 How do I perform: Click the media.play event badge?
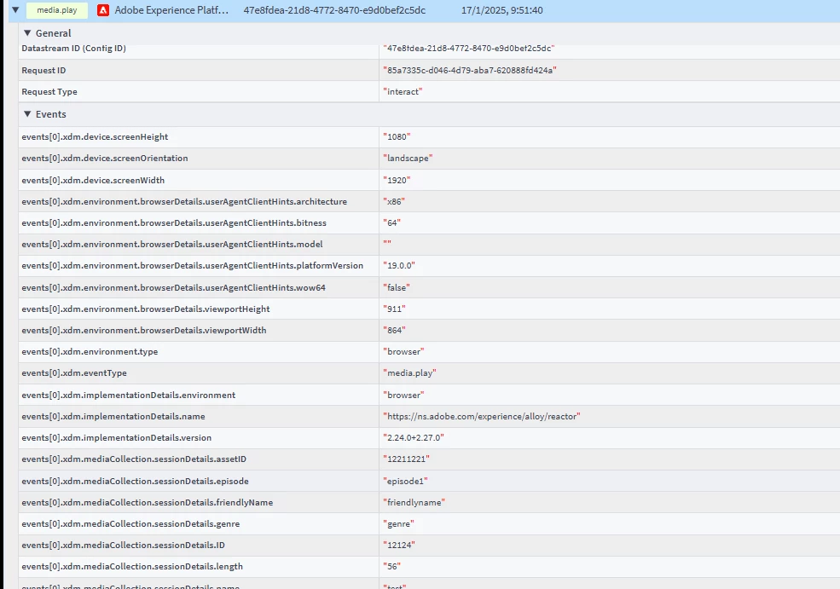pyautogui.click(x=57, y=10)
